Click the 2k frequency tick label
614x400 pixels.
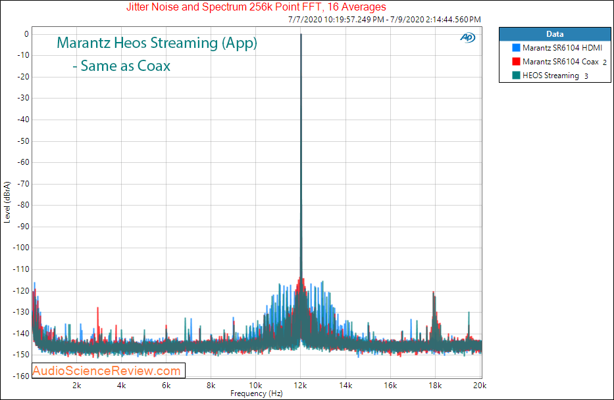pyautogui.click(x=76, y=385)
